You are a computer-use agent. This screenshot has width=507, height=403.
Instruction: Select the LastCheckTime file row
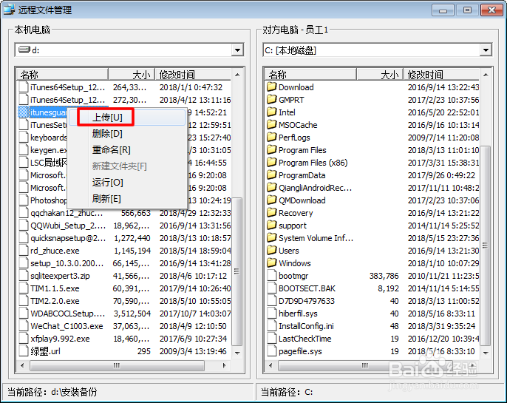372,339
